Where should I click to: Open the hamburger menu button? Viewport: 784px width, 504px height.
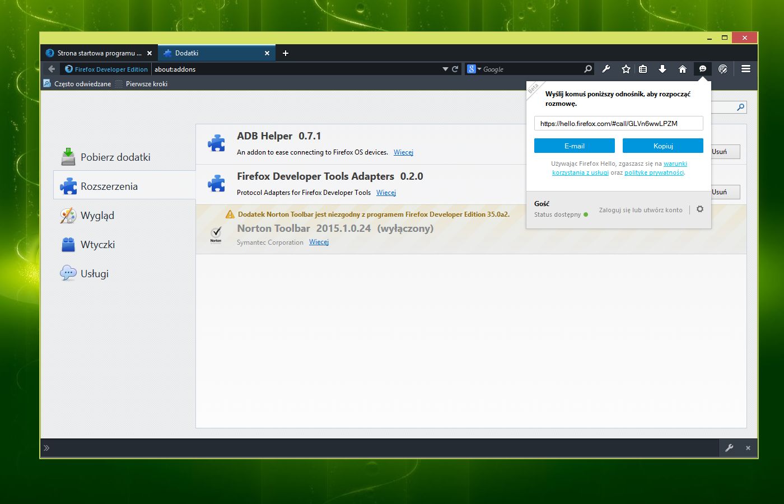point(745,69)
